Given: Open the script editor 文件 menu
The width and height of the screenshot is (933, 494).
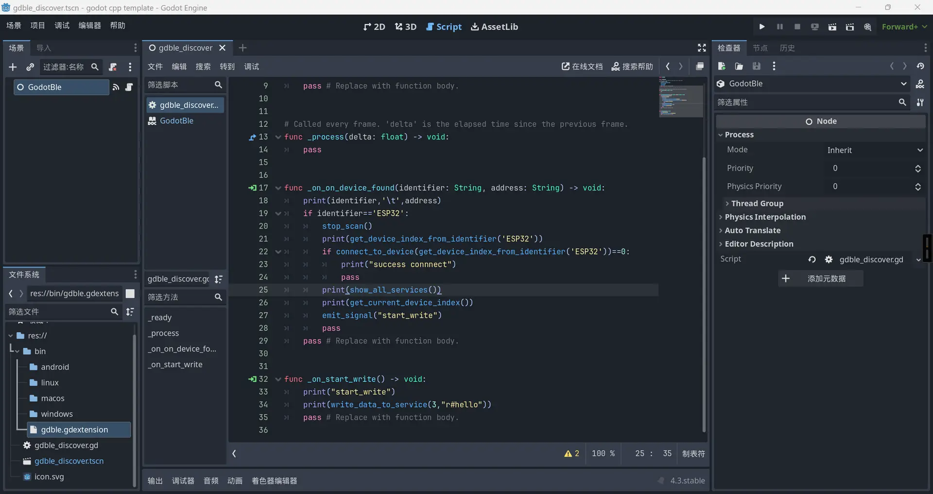Looking at the screenshot, I should pos(155,67).
